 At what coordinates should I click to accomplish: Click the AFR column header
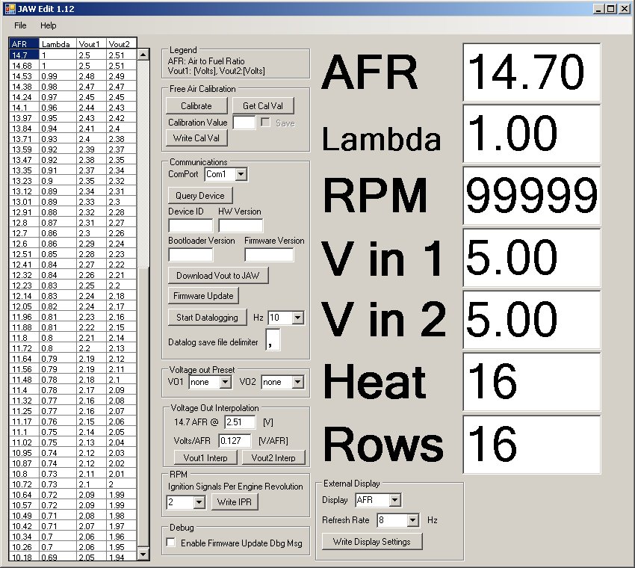[x=24, y=44]
